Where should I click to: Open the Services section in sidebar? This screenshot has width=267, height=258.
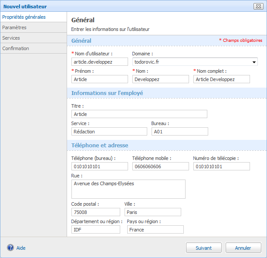[x=11, y=38]
